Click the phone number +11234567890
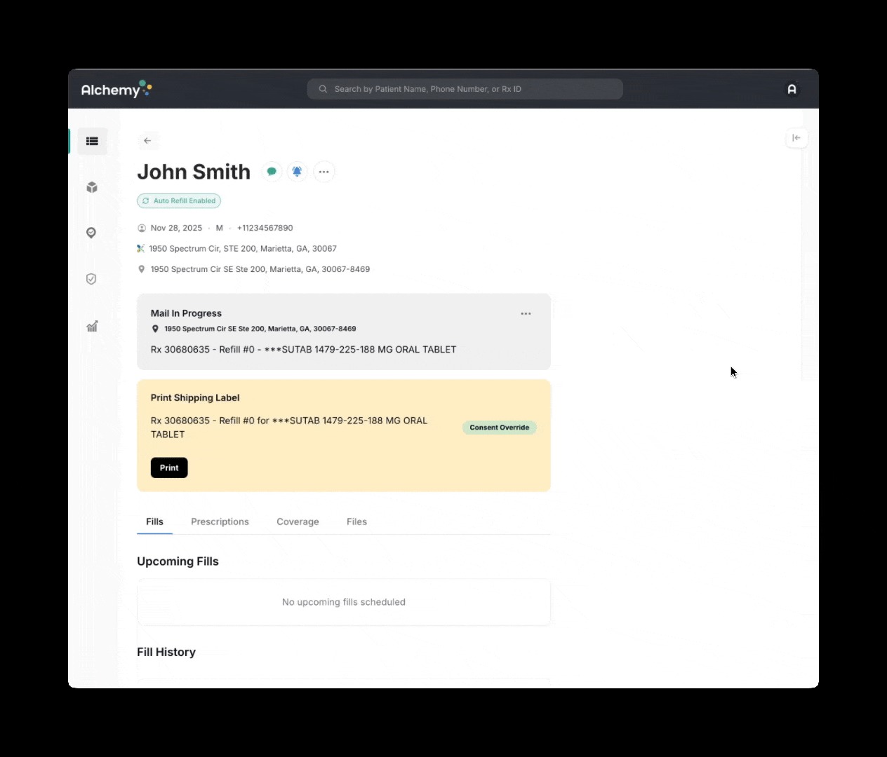 coord(265,228)
